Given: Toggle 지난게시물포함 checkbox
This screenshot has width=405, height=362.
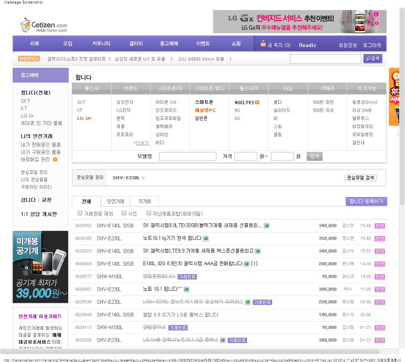Looking at the screenshot, I should click(x=148, y=213).
